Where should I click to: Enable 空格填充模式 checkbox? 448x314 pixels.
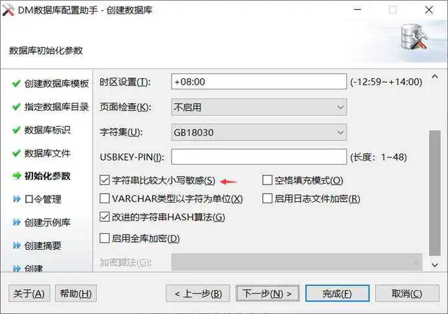pyautogui.click(x=267, y=180)
